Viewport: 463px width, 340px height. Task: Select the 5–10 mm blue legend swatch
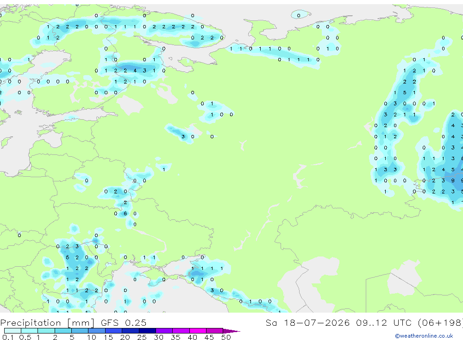pos(80,331)
